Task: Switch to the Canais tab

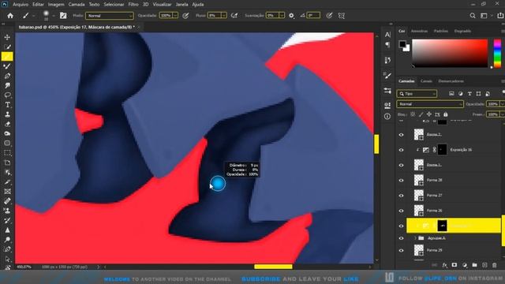Action: click(426, 81)
